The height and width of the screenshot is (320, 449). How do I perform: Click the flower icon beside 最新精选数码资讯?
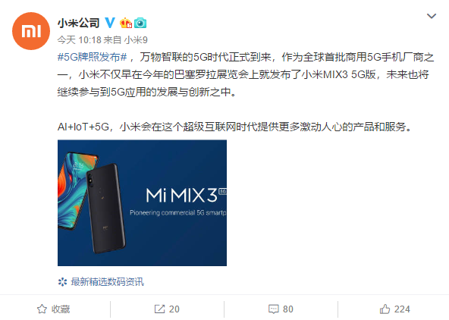coord(62,282)
